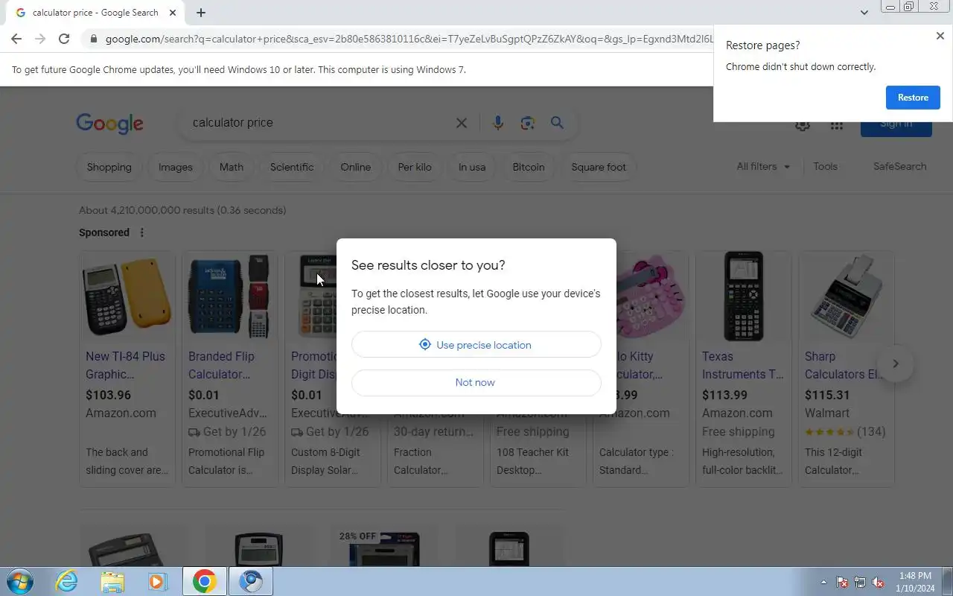Open the Sponsored three-dot options

click(141, 232)
